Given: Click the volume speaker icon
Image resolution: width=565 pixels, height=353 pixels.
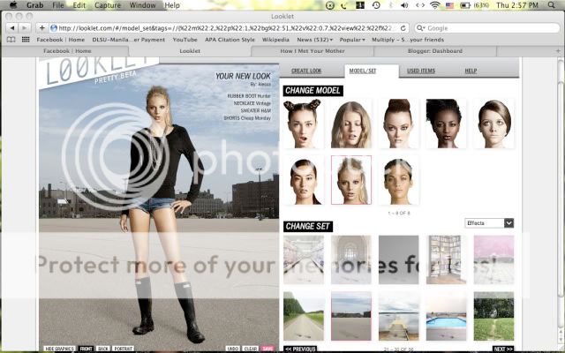Looking at the screenshot, I should click(x=404, y=5).
